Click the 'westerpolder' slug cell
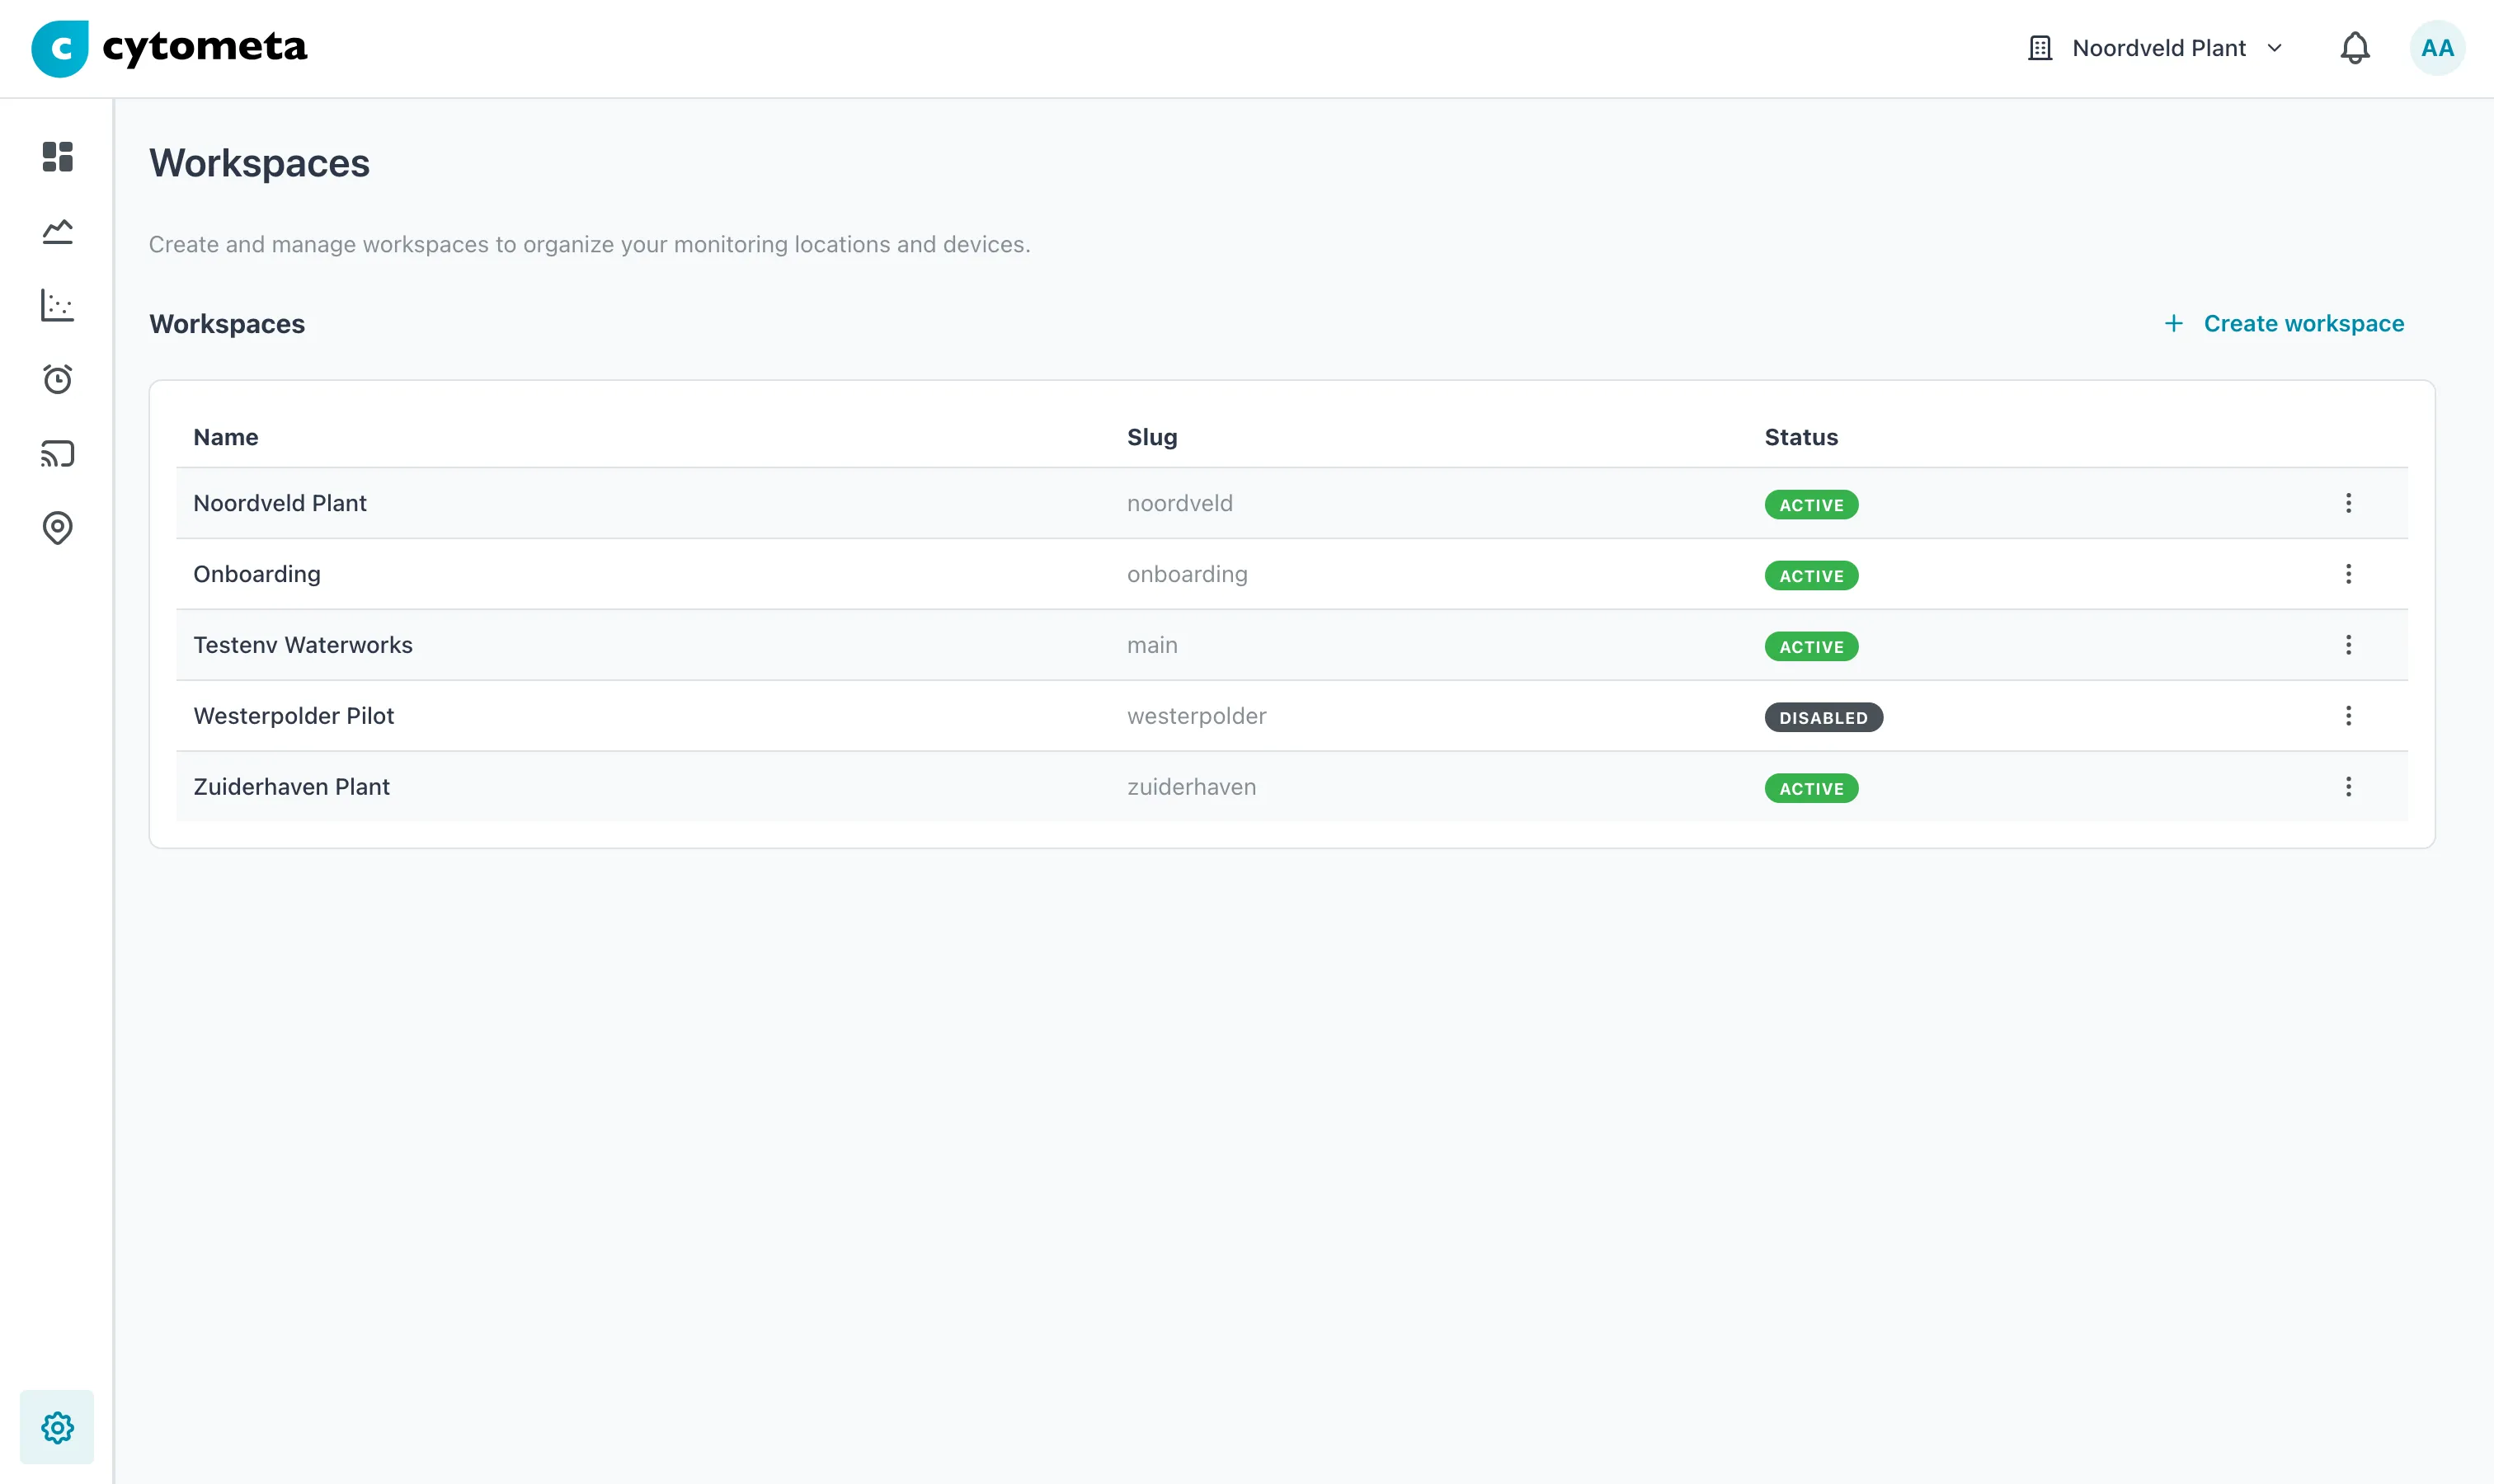 pos(1197,716)
